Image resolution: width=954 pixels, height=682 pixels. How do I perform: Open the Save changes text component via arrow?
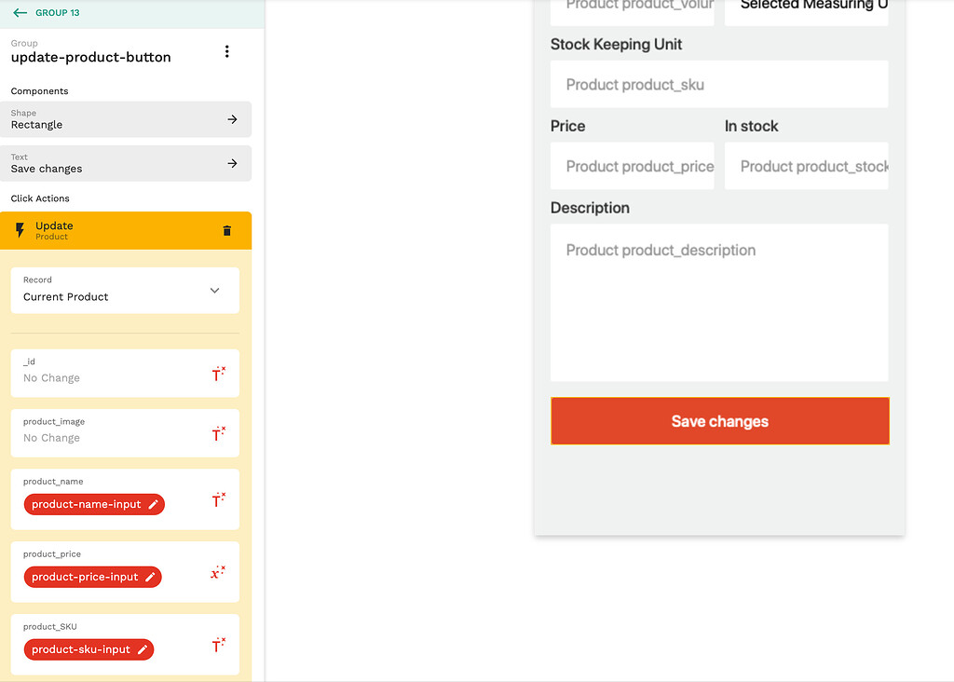232,162
